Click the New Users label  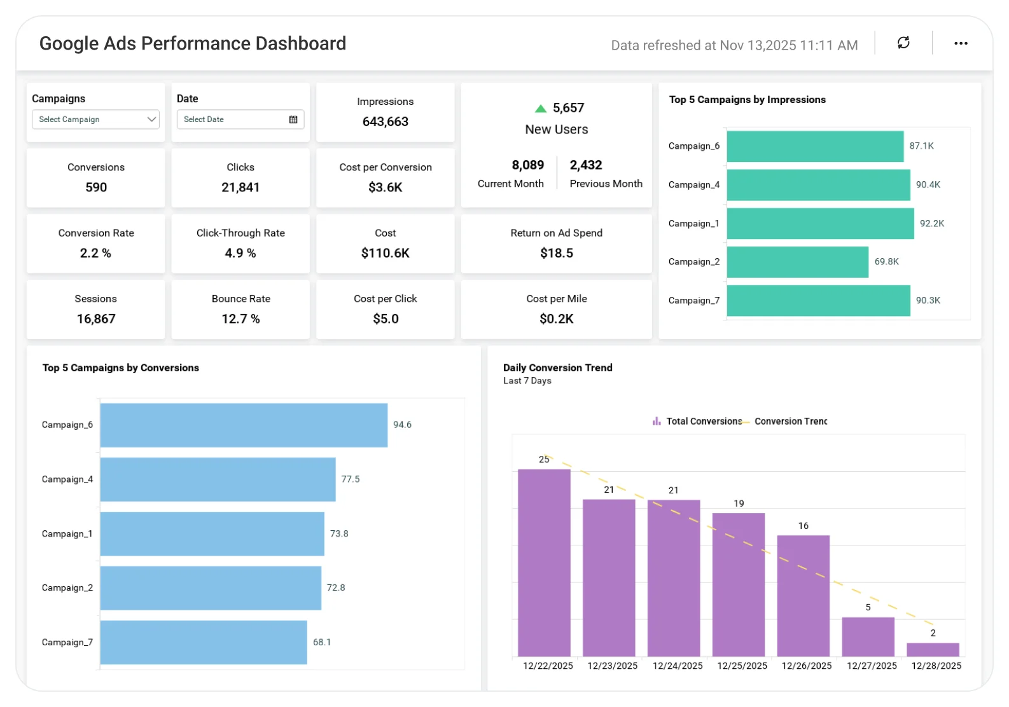[557, 130]
